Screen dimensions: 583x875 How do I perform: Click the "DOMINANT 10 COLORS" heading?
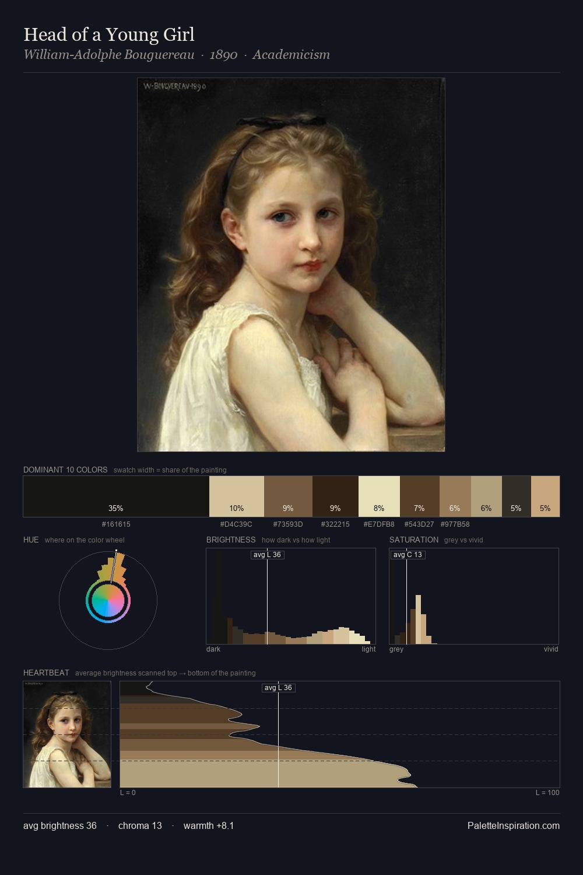pyautogui.click(x=65, y=470)
